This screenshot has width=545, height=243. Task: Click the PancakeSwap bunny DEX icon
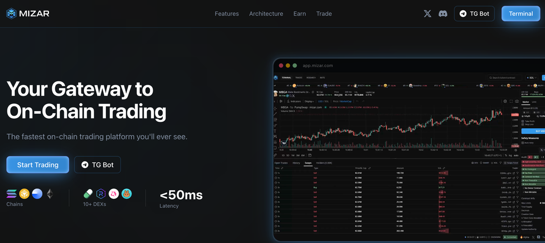(127, 194)
